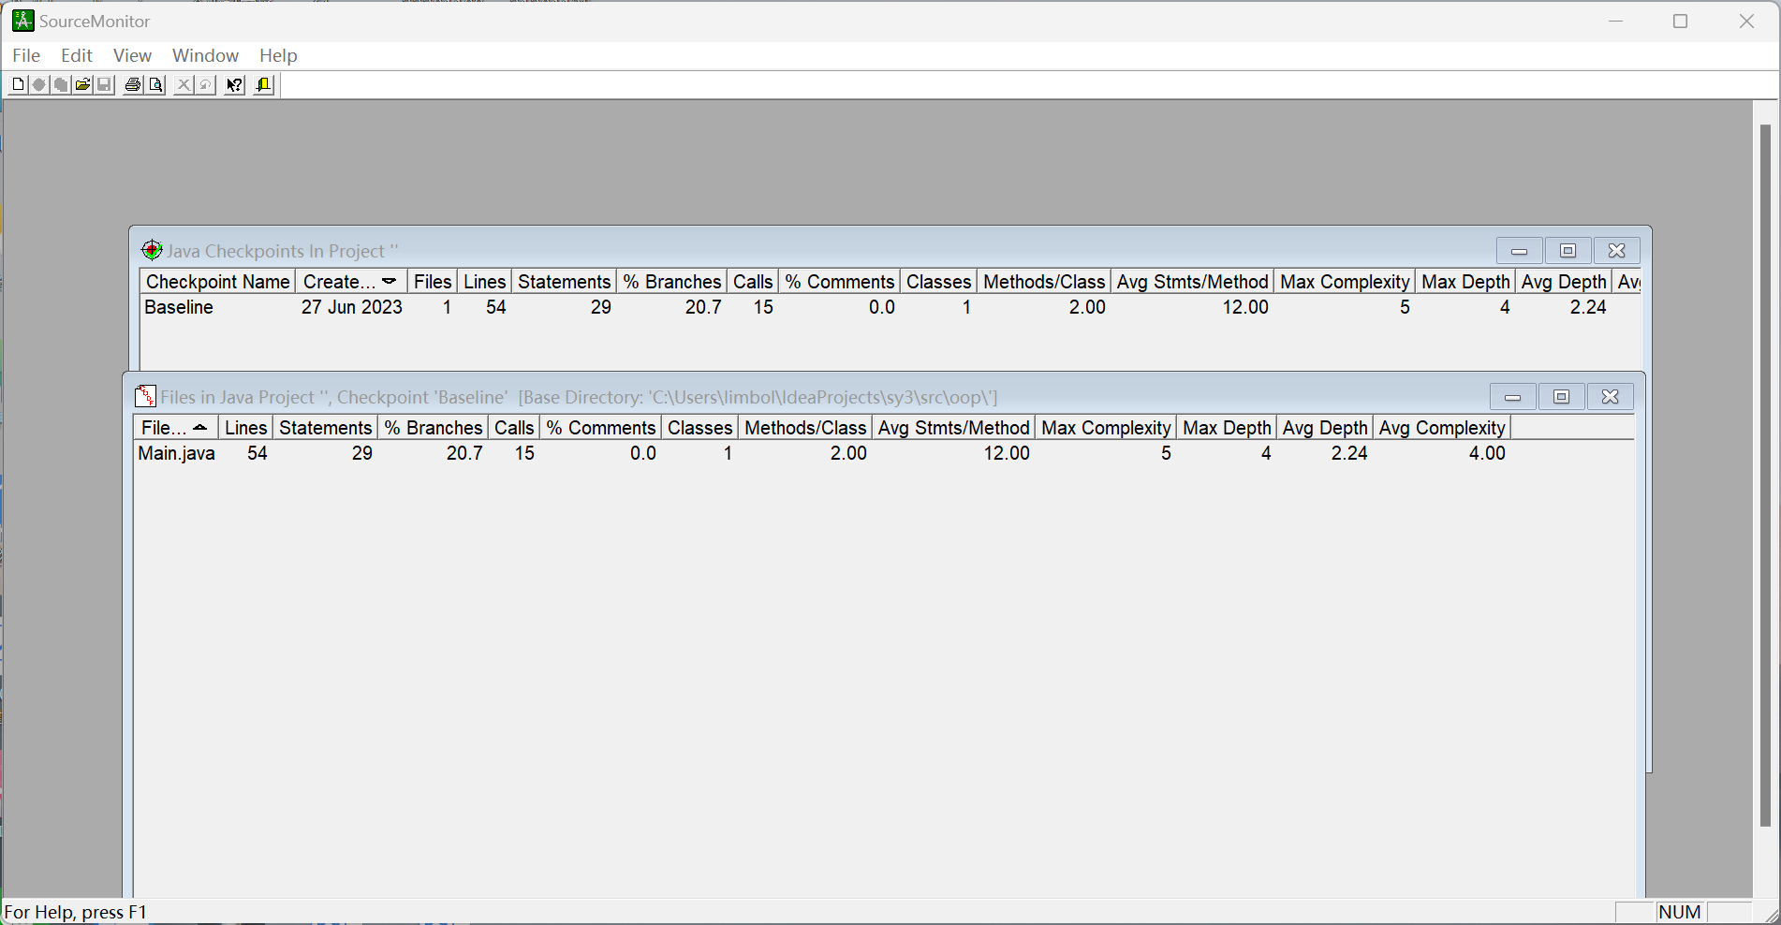Viewport: 1781px width, 925px height.
Task: Click the main window vertical scrollbar thumb
Action: click(1765, 476)
